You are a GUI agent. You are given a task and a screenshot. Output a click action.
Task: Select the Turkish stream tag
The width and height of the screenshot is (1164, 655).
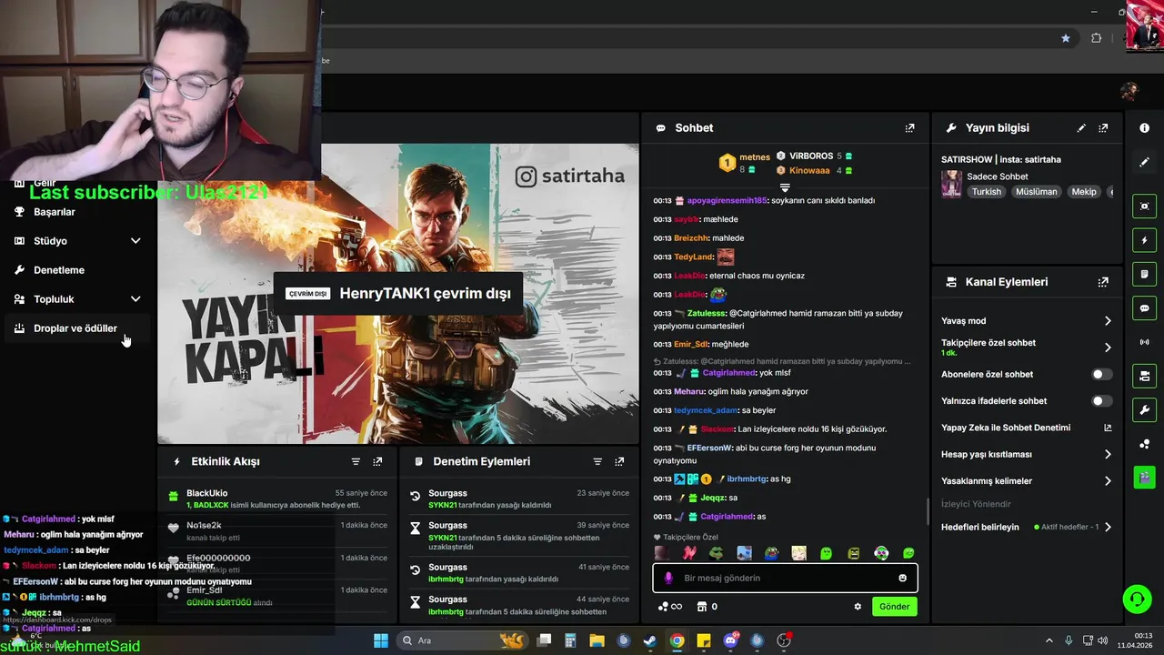[x=986, y=192]
